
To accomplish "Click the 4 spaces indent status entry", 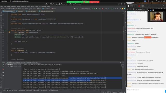I will (x=114, y=92).
